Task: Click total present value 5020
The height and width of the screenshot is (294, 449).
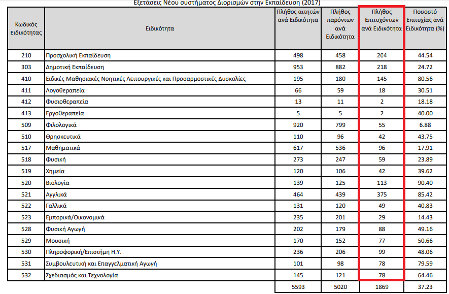Action: tap(340, 287)
